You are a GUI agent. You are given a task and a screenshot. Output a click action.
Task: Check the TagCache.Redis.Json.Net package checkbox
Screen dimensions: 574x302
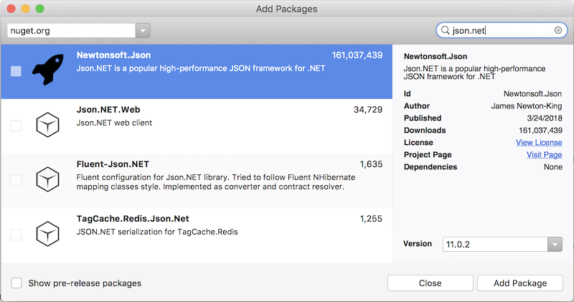point(16,235)
